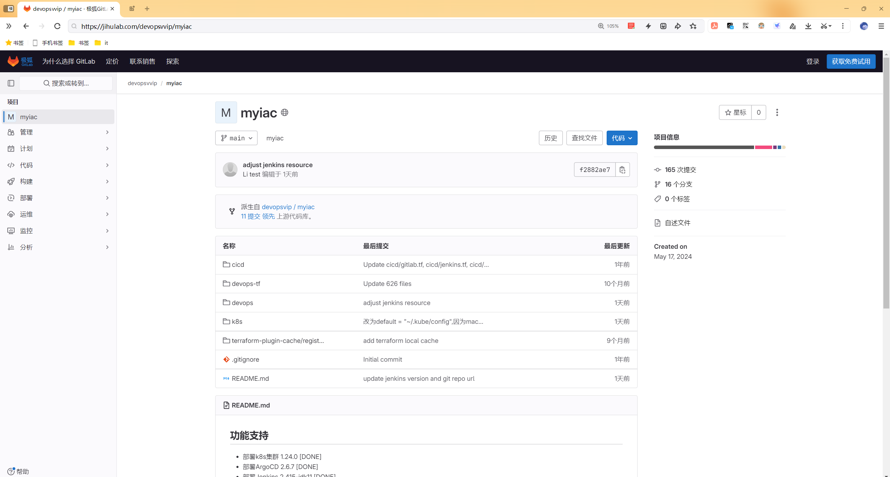Expand the 分析 sidebar section

click(x=58, y=247)
